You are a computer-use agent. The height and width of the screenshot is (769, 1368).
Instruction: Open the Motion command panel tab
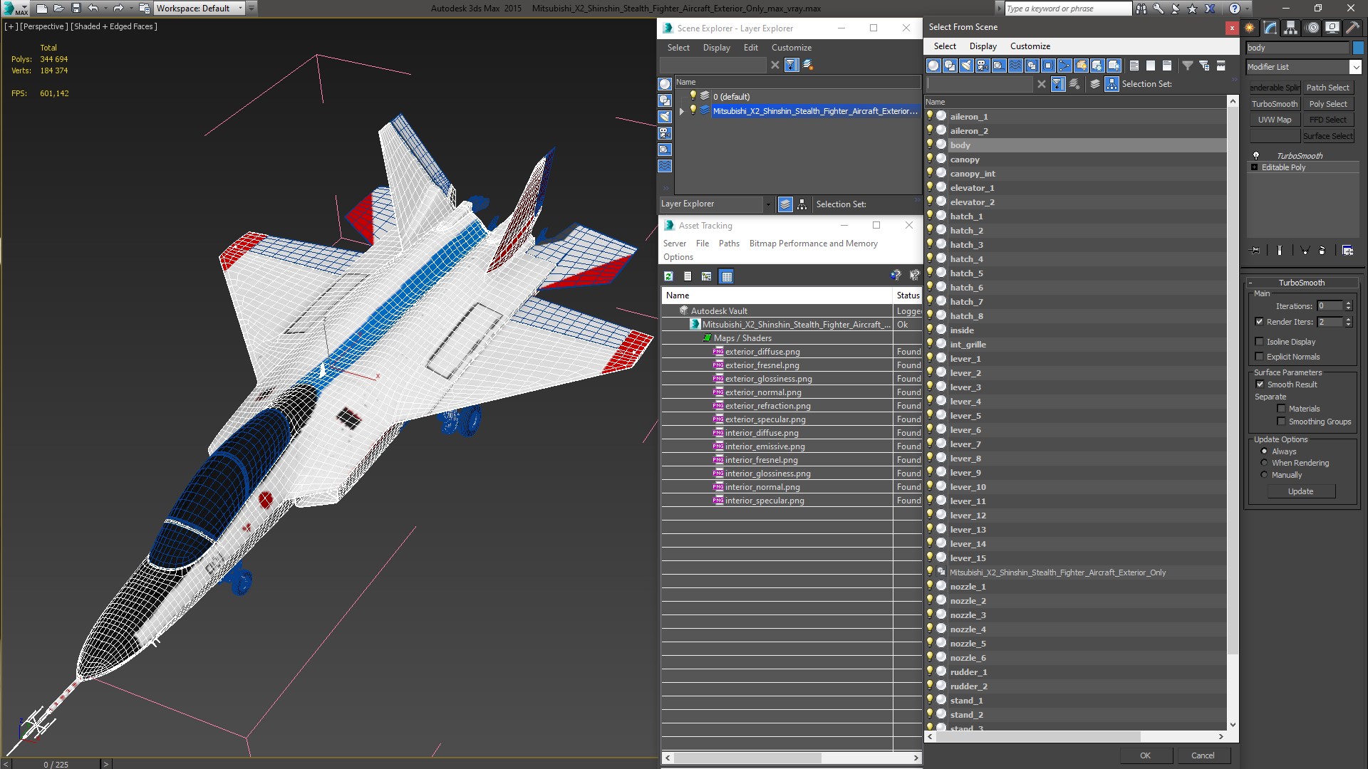pos(1312,28)
